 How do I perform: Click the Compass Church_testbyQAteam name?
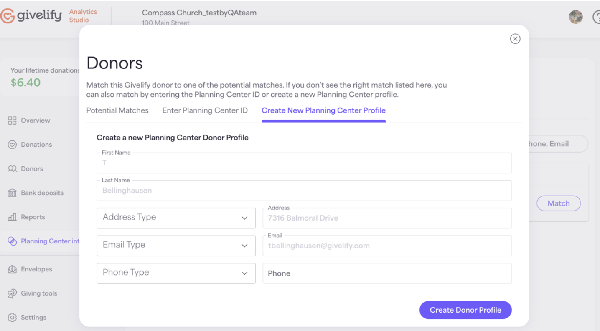(x=199, y=13)
